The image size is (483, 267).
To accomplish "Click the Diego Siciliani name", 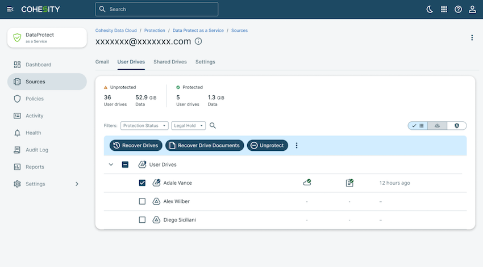I will coord(180,220).
